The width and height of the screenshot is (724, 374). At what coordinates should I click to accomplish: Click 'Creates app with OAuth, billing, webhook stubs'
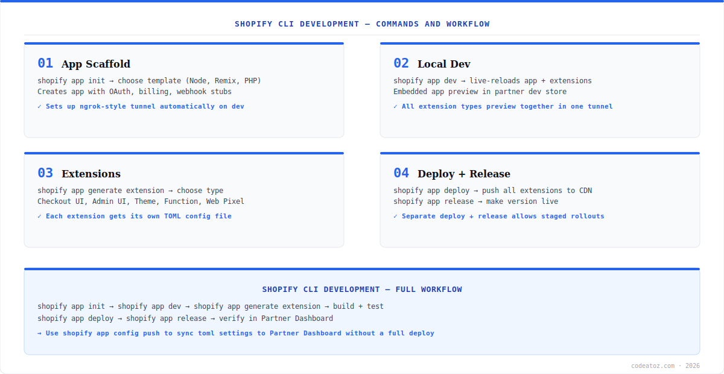click(x=135, y=92)
